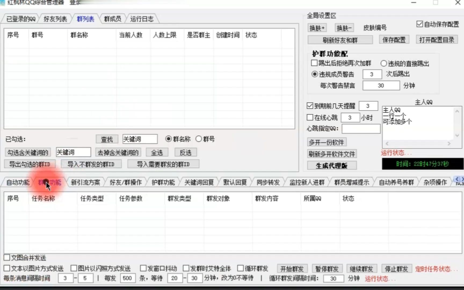View the 运行日志 tab
The height and width of the screenshot is (290, 464).
click(x=142, y=19)
